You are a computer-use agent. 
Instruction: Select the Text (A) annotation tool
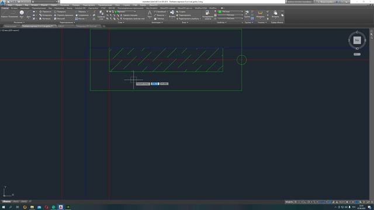[x=150, y=14]
